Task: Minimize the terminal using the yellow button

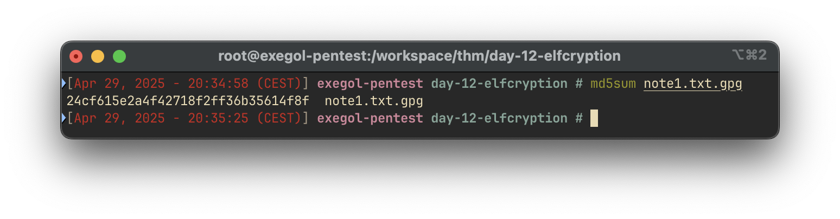Action: 98,56
